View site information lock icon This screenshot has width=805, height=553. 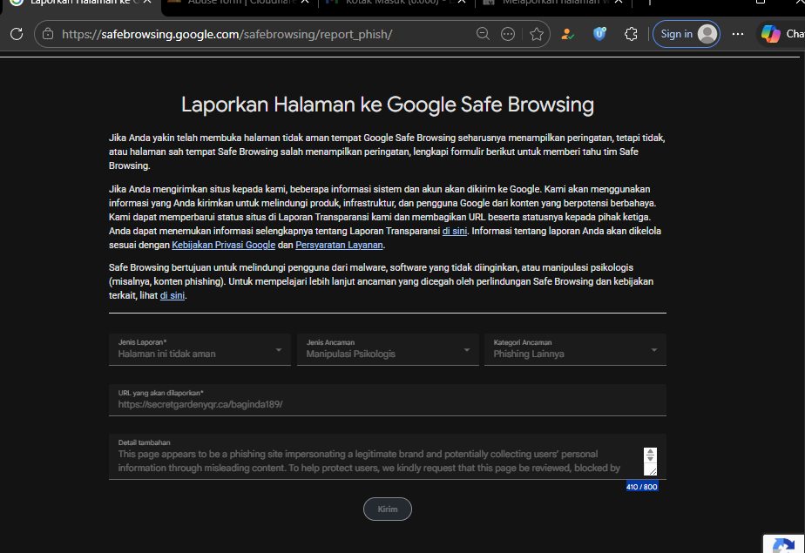point(48,34)
